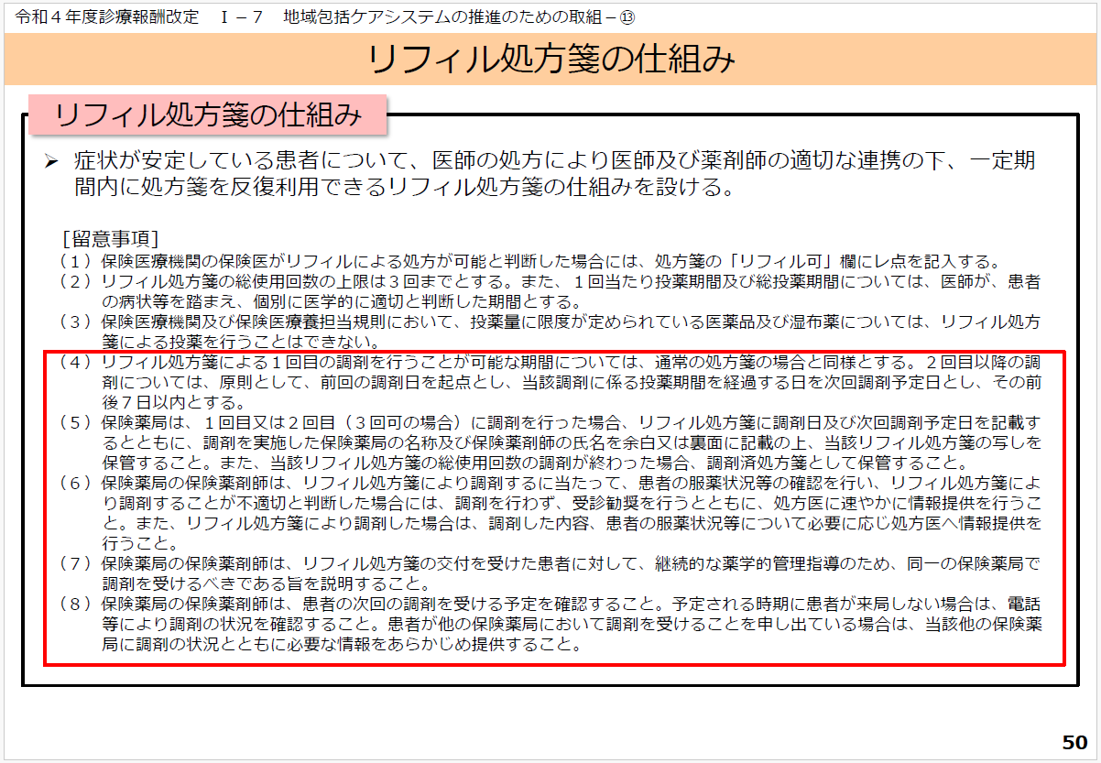
Task: Click the slide title リフィル処方箋の仕組み in orange banner
Action: (550, 59)
